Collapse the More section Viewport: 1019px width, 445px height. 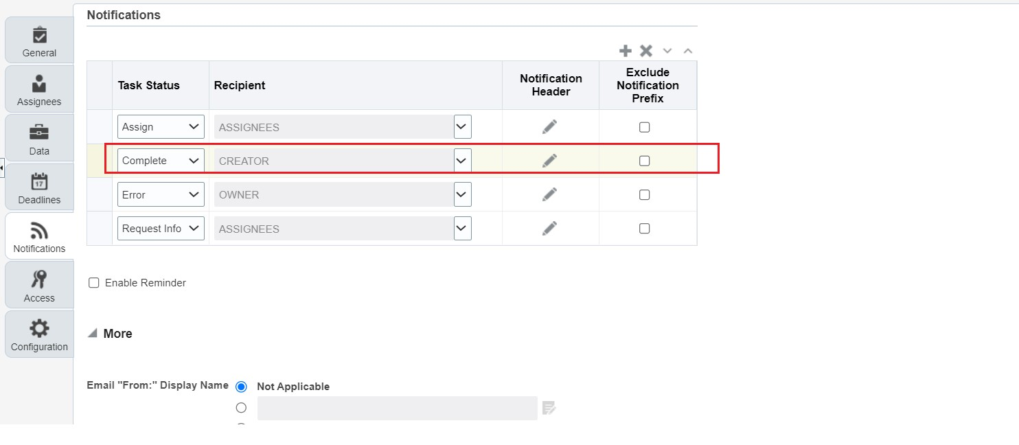(91, 333)
